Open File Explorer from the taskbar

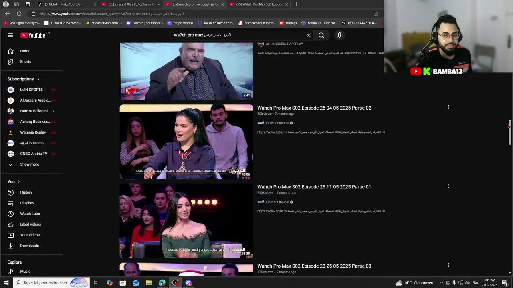149,283
